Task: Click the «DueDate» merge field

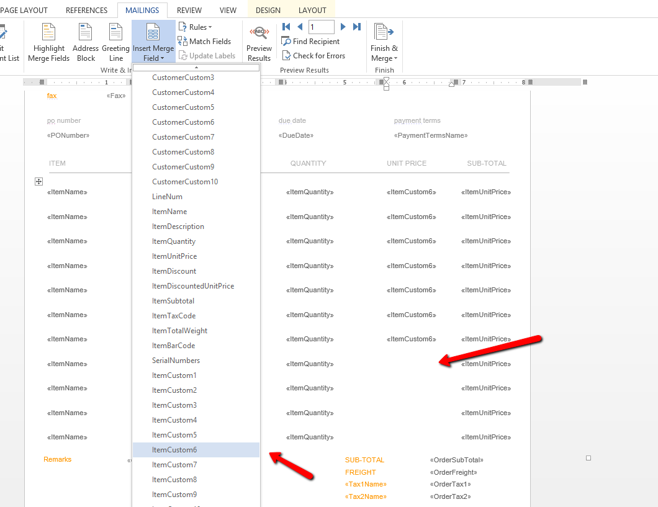Action: [x=296, y=135]
